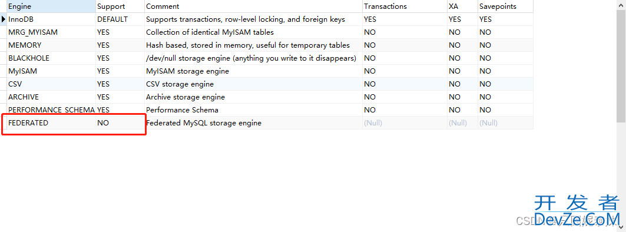Select the Savepoints column header

(505, 6)
